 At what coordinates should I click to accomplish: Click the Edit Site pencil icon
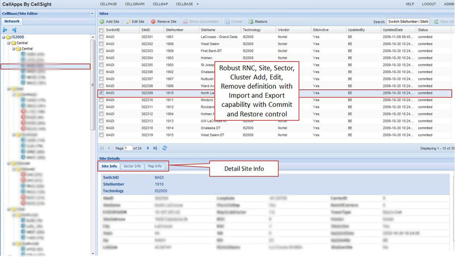(129, 21)
